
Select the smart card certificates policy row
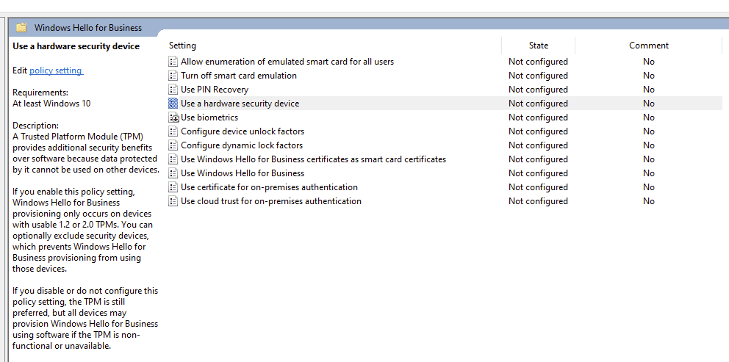point(313,159)
